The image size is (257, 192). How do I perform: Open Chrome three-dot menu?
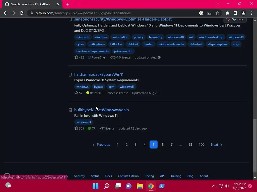coord(251,13)
